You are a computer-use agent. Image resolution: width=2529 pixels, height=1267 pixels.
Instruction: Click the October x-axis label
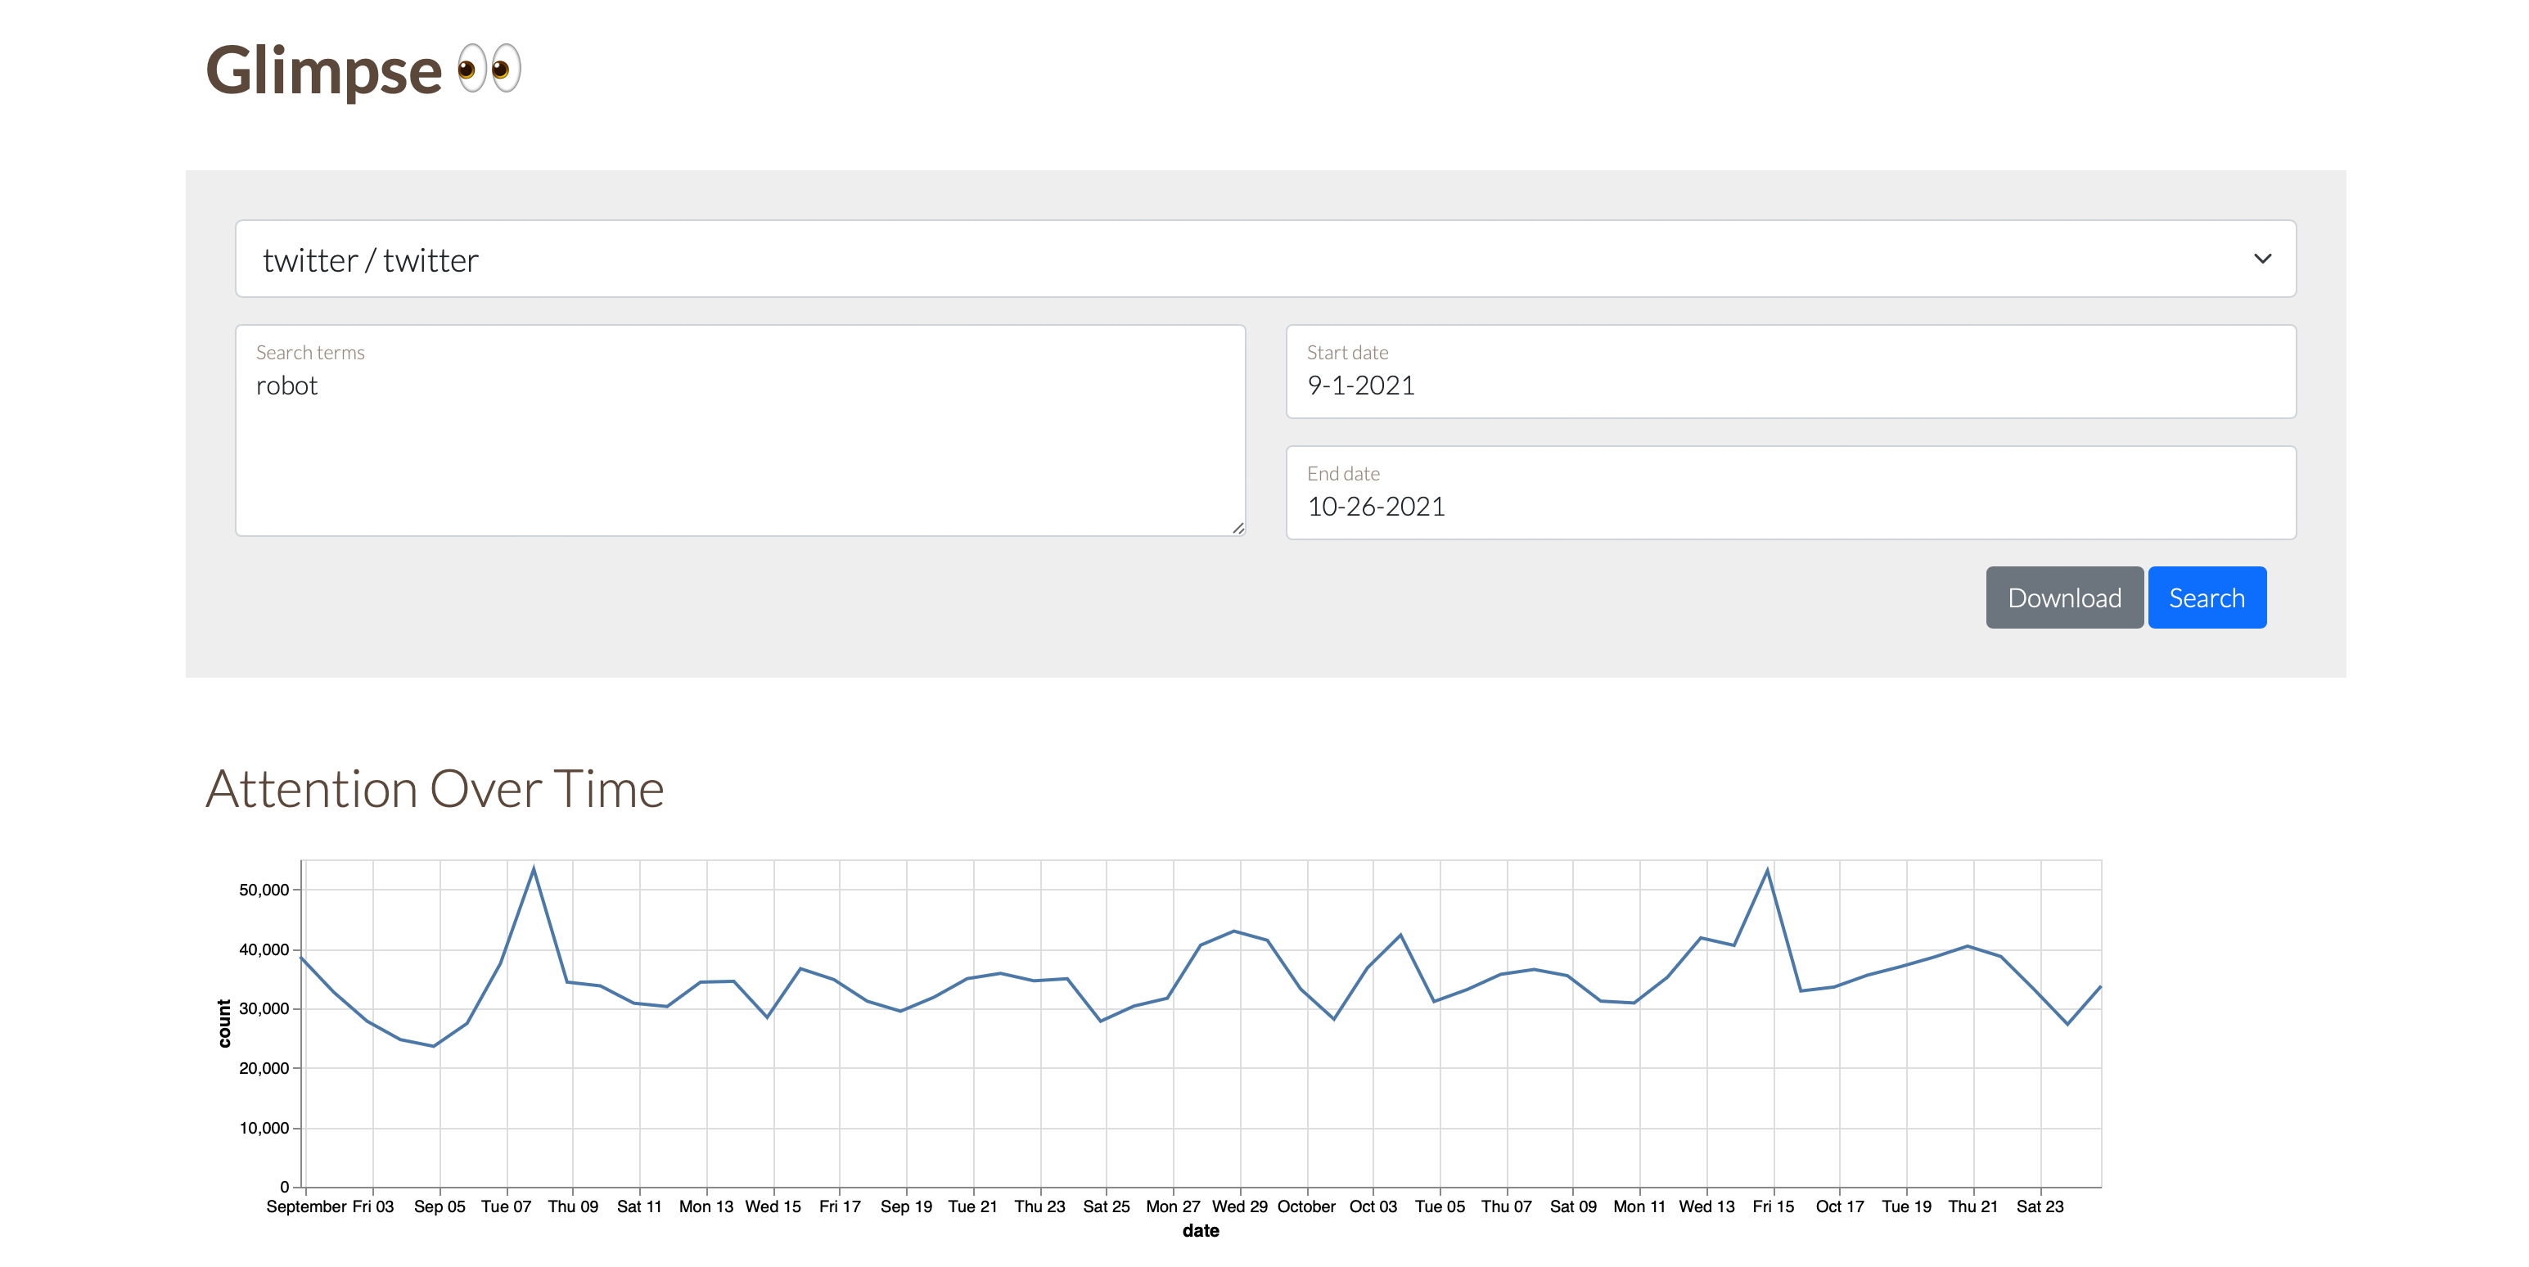coord(1305,1206)
